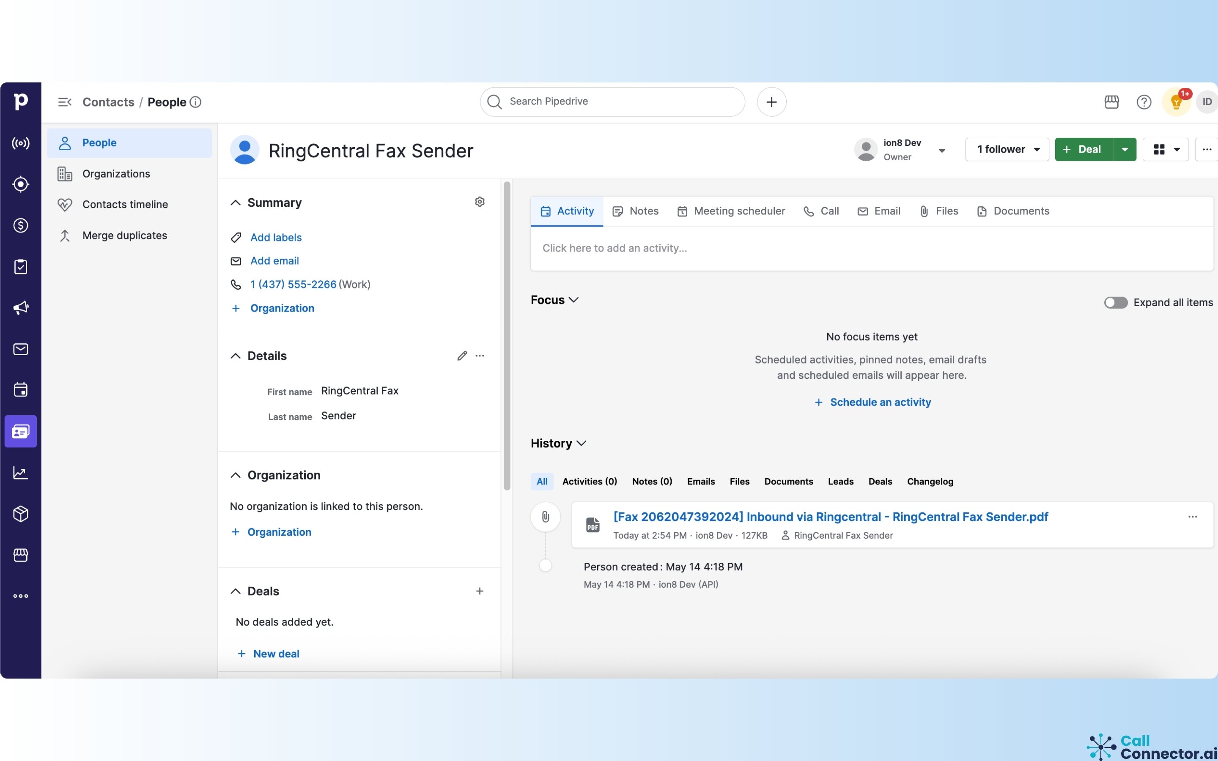The image size is (1218, 761).
Task: Open Projects clipboard icon in sidebar
Action: [21, 267]
